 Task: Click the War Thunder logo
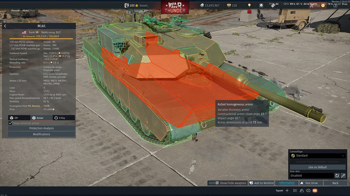click(175, 7)
